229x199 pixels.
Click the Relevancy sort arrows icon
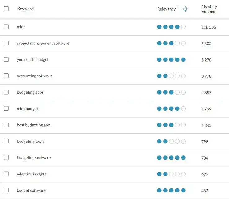click(x=185, y=9)
